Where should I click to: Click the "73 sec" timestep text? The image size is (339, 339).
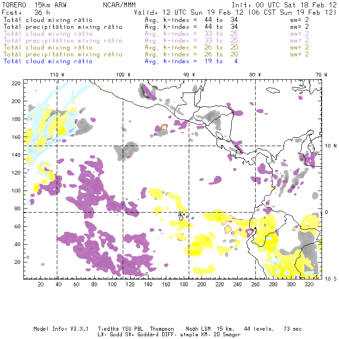pos(293,329)
